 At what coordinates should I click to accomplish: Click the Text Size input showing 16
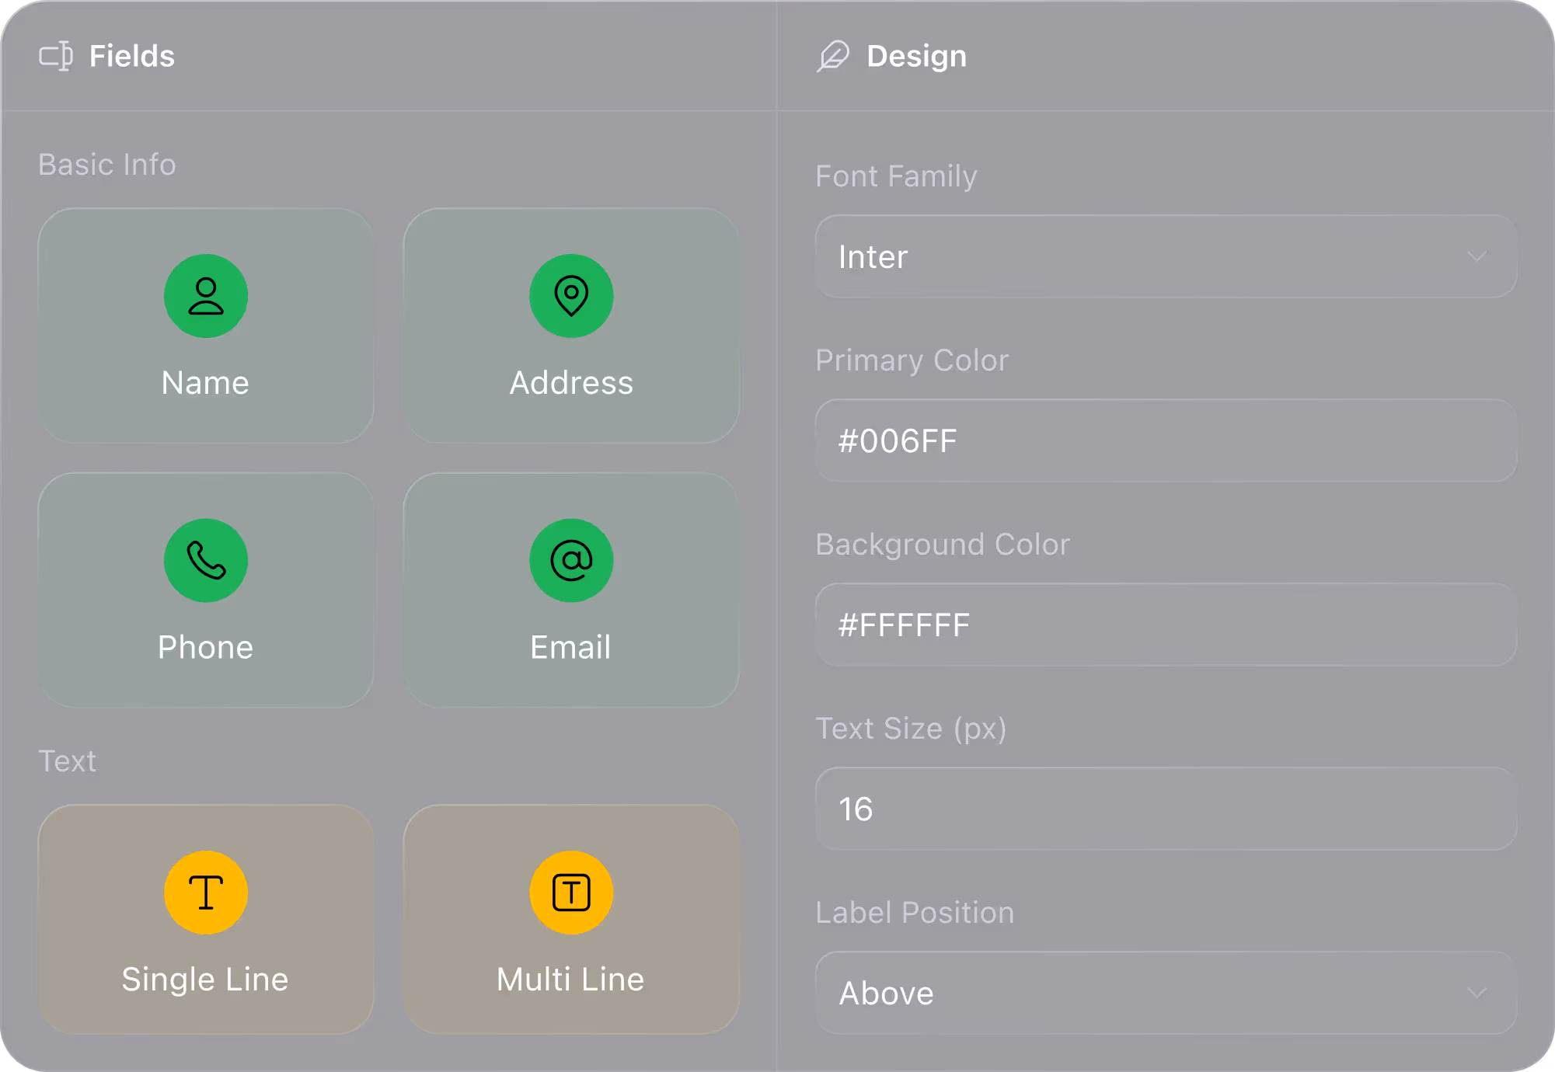(1166, 809)
